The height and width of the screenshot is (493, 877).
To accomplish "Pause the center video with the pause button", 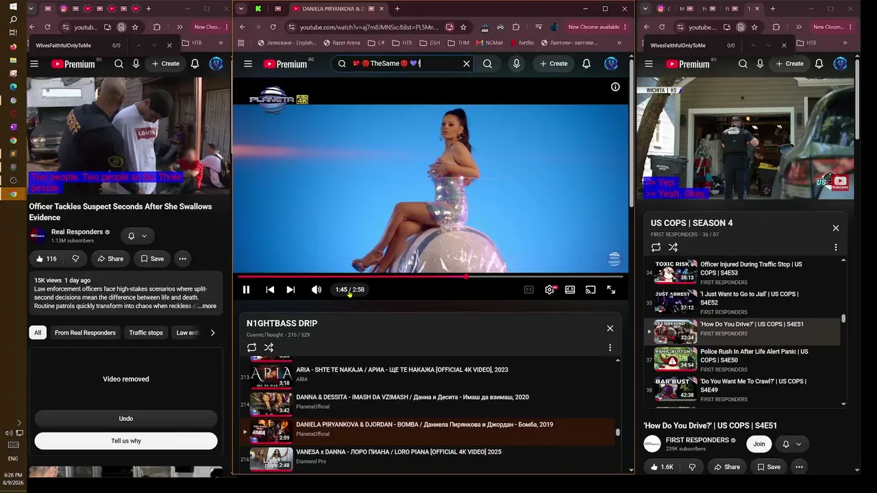I will 246,290.
